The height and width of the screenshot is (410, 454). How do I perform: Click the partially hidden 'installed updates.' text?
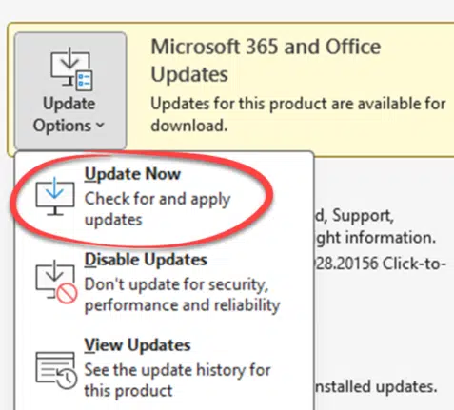(376, 386)
